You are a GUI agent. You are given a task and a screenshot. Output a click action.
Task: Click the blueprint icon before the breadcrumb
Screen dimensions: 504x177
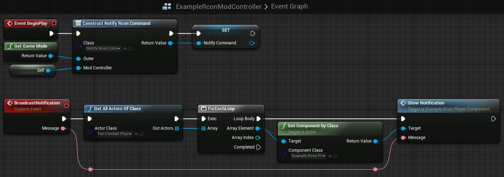[167, 6]
